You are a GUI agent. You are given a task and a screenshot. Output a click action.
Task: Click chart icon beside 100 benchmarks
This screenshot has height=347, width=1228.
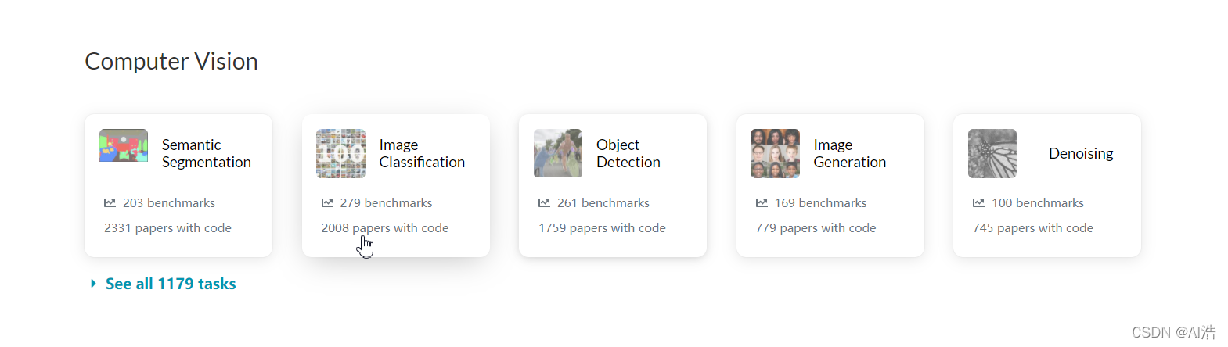coord(978,203)
